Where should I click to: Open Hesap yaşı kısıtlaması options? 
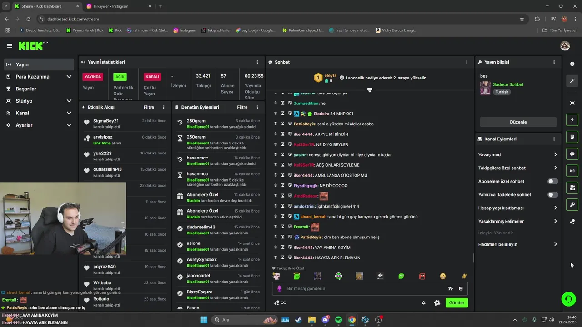tap(518, 208)
